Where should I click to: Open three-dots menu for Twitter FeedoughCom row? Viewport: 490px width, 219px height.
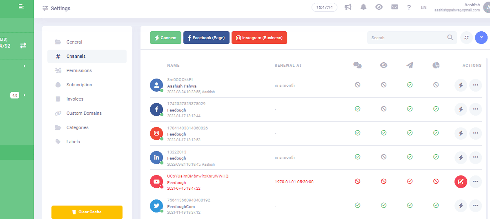point(475,206)
